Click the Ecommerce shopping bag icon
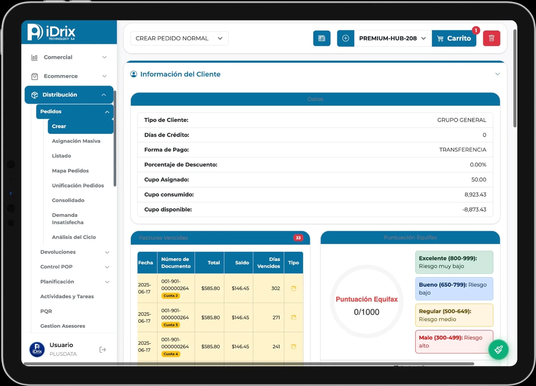Image resolution: width=536 pixels, height=386 pixels. pos(35,77)
